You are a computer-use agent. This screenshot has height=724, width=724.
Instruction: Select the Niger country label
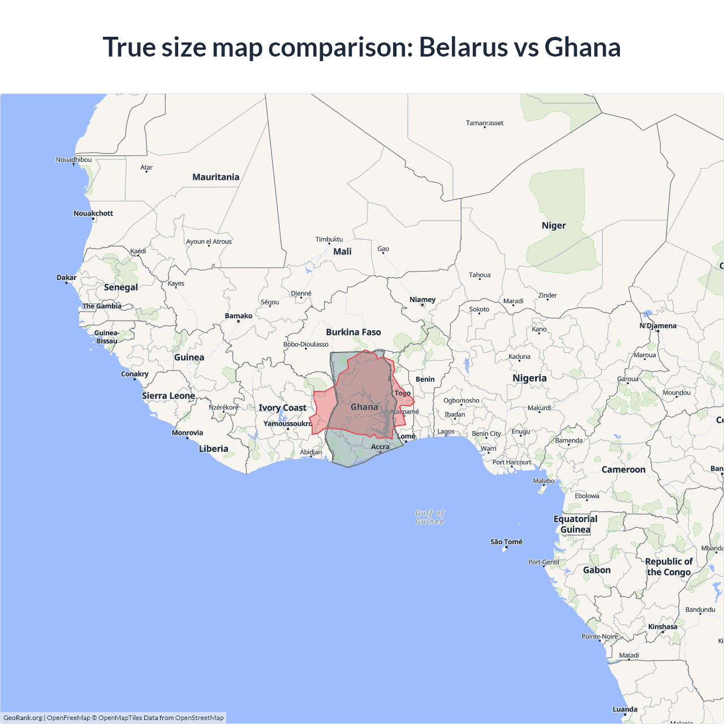point(554,226)
